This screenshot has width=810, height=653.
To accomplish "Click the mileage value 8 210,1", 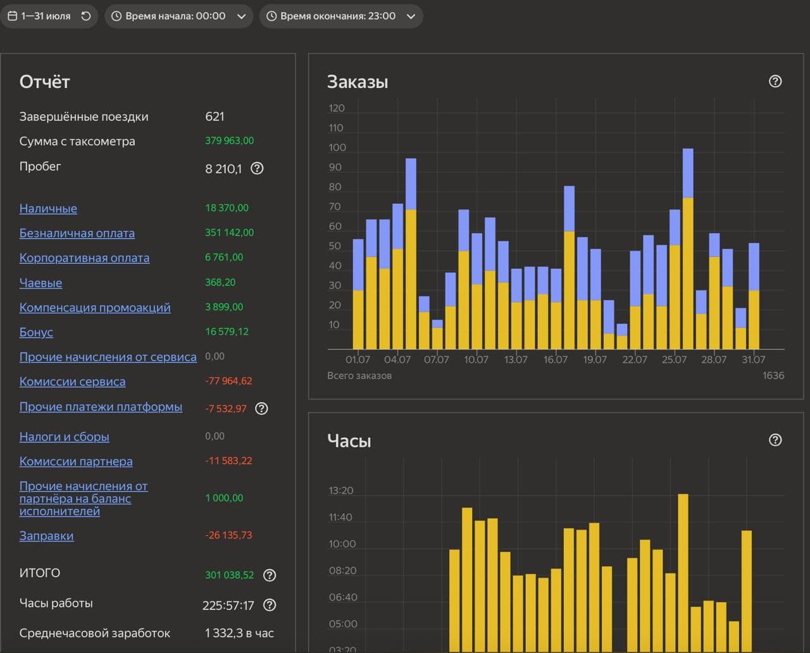I will (x=223, y=169).
